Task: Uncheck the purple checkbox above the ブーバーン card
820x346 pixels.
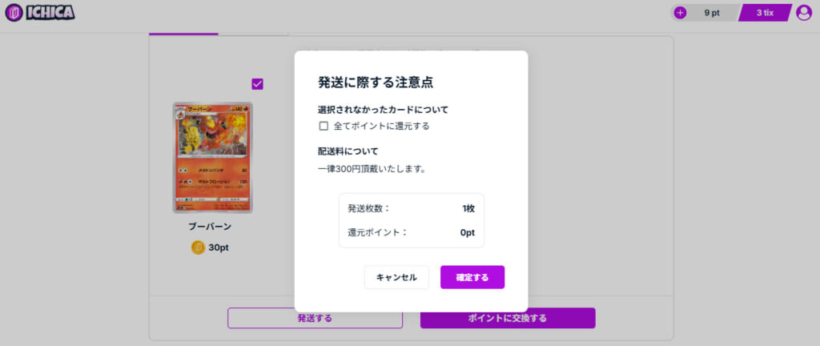Action: 257,84
